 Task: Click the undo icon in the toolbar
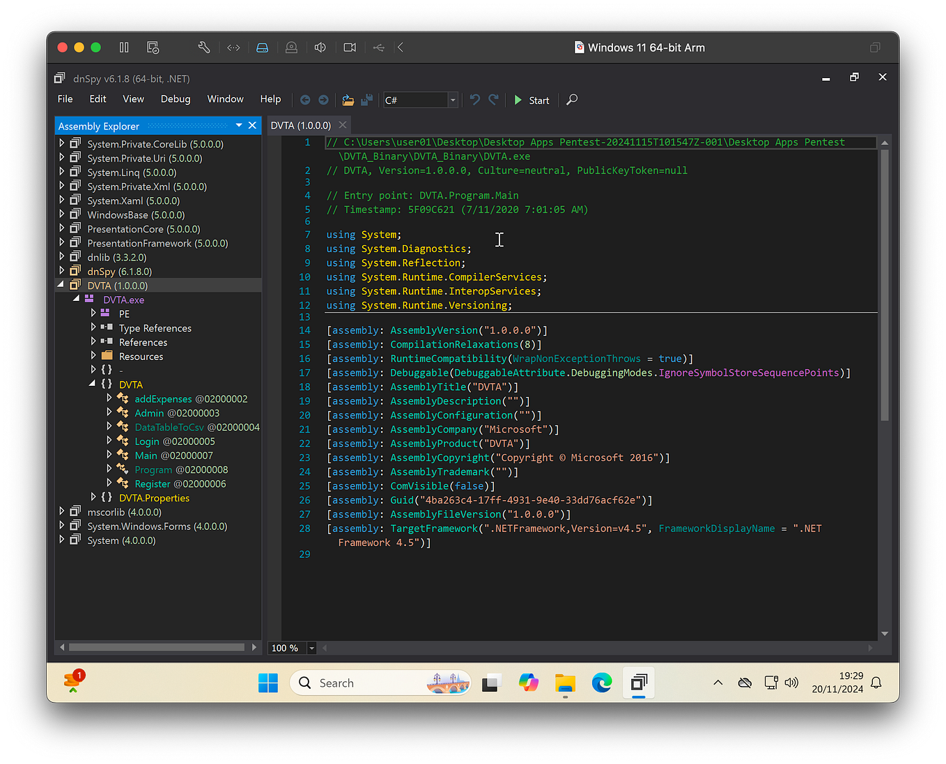pyautogui.click(x=474, y=100)
